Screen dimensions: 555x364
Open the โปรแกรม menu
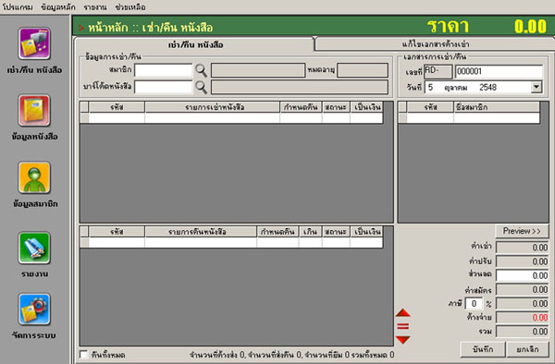pos(18,7)
